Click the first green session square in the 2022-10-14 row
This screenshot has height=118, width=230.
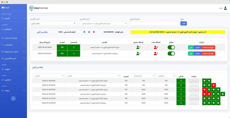204,98
